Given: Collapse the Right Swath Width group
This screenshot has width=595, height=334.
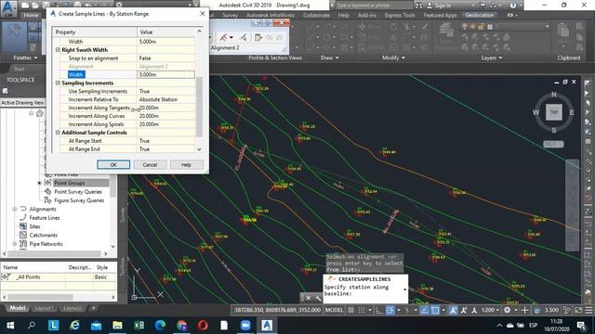Looking at the screenshot, I should (x=58, y=50).
